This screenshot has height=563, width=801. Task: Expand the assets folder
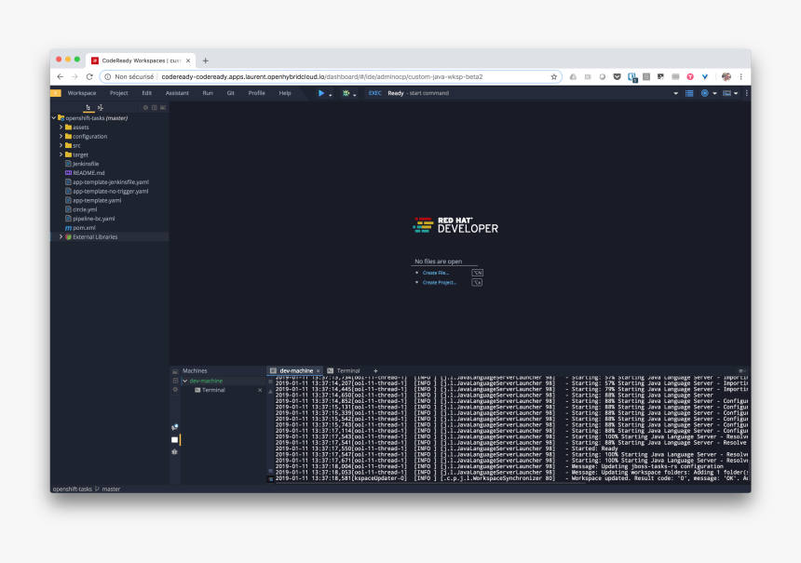(61, 127)
